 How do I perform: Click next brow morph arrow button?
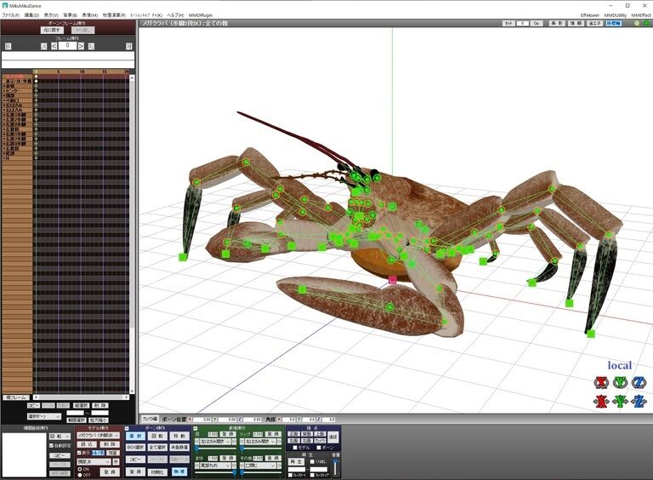234,465
